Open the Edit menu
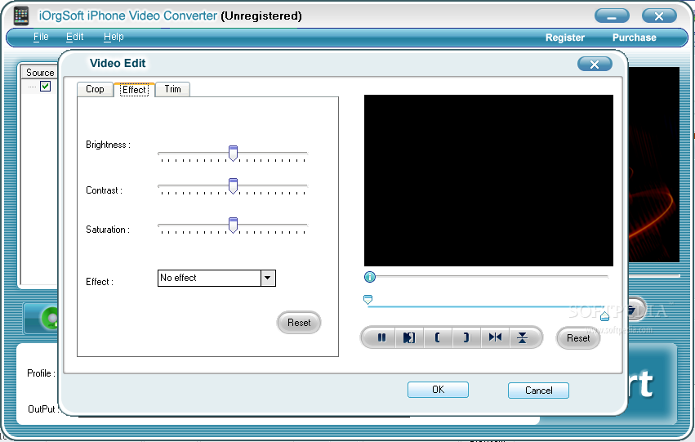The image size is (695, 442). (74, 37)
